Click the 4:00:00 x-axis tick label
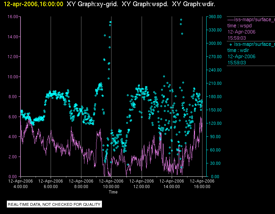 [x=21, y=187]
